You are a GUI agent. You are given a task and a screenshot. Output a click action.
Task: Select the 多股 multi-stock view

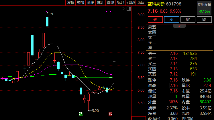point(91,3)
